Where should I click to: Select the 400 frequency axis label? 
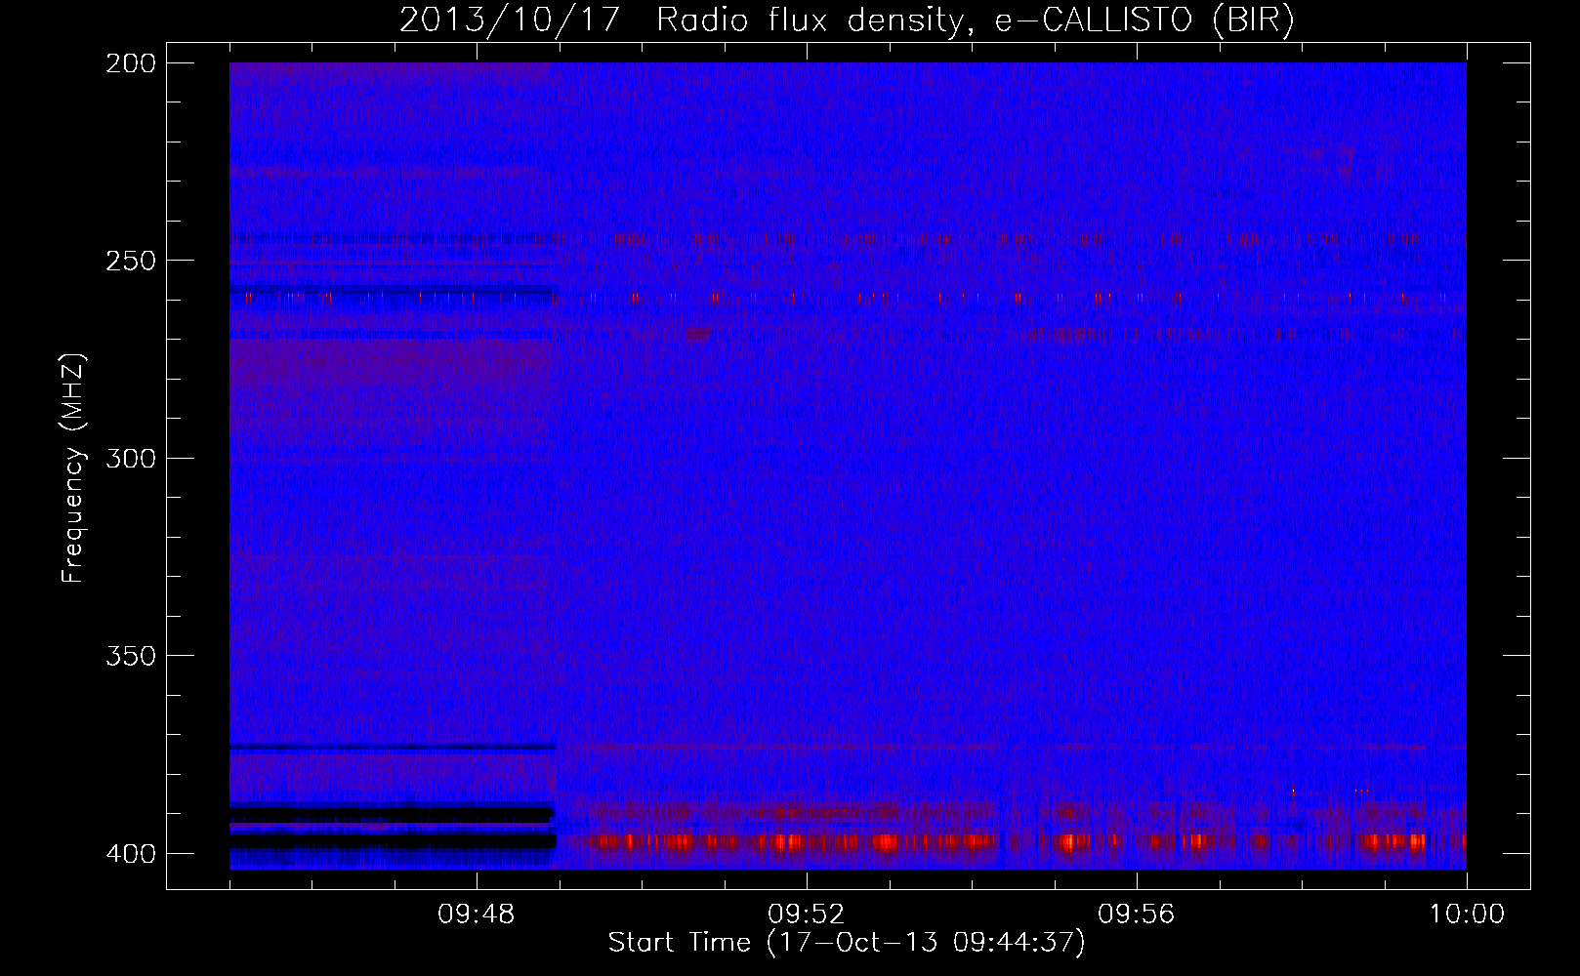click(x=130, y=854)
